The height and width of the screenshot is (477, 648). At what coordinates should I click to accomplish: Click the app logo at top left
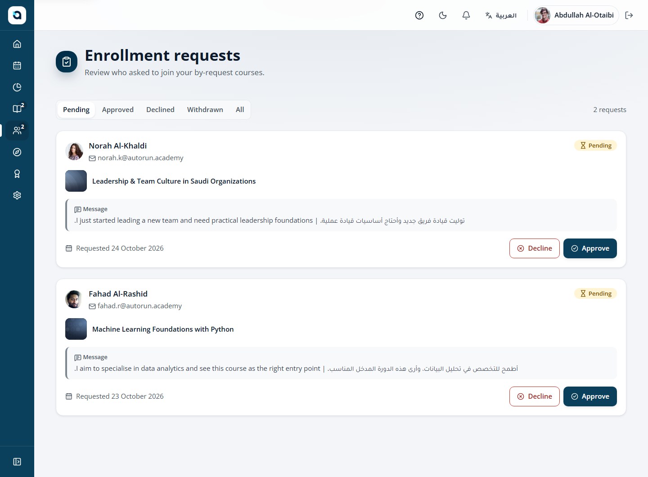(x=17, y=15)
